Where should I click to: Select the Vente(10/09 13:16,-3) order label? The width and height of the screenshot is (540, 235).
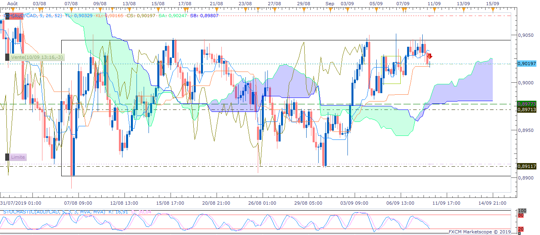click(x=36, y=57)
